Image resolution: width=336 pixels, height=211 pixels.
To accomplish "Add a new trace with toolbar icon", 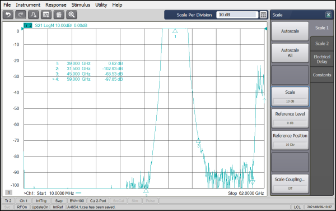I will click(34, 15).
